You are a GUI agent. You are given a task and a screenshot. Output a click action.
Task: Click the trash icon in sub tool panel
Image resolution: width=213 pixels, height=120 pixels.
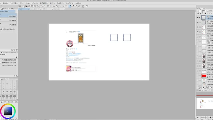[17, 50]
